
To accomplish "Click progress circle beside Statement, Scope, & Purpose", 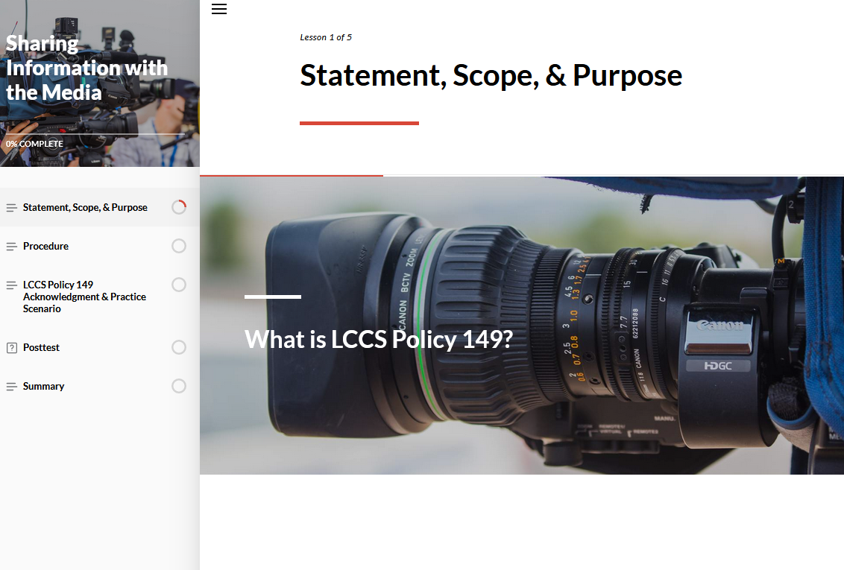I will pyautogui.click(x=179, y=207).
